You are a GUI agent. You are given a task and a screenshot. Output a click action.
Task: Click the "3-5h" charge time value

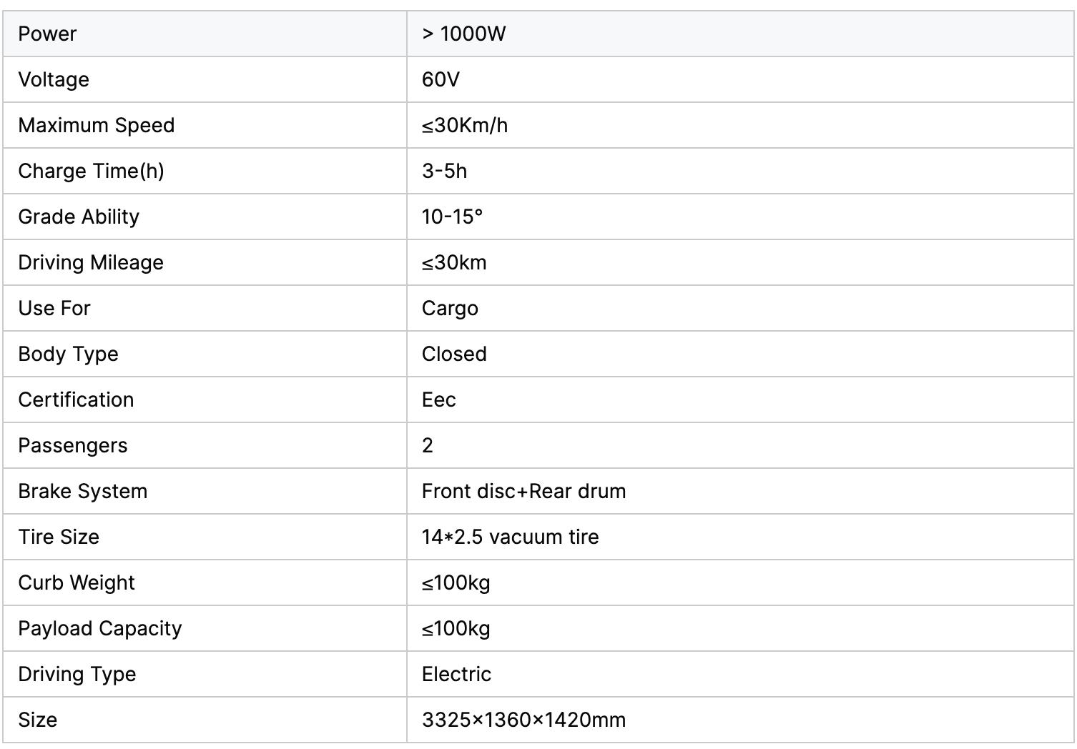(444, 171)
